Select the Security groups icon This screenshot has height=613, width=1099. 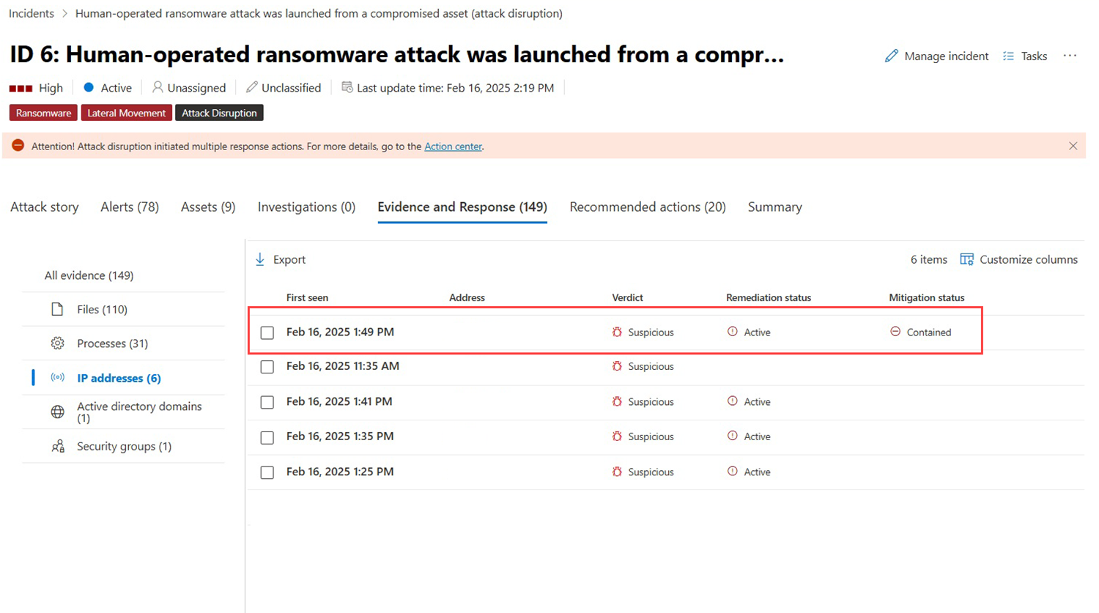[57, 446]
